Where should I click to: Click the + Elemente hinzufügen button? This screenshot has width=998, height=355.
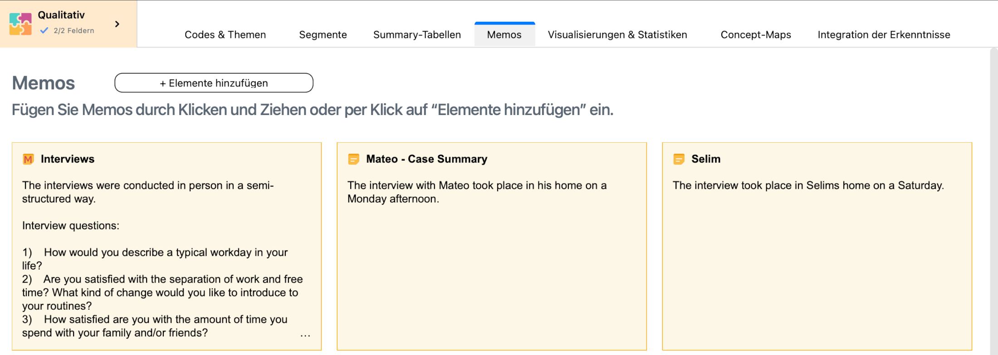[214, 83]
